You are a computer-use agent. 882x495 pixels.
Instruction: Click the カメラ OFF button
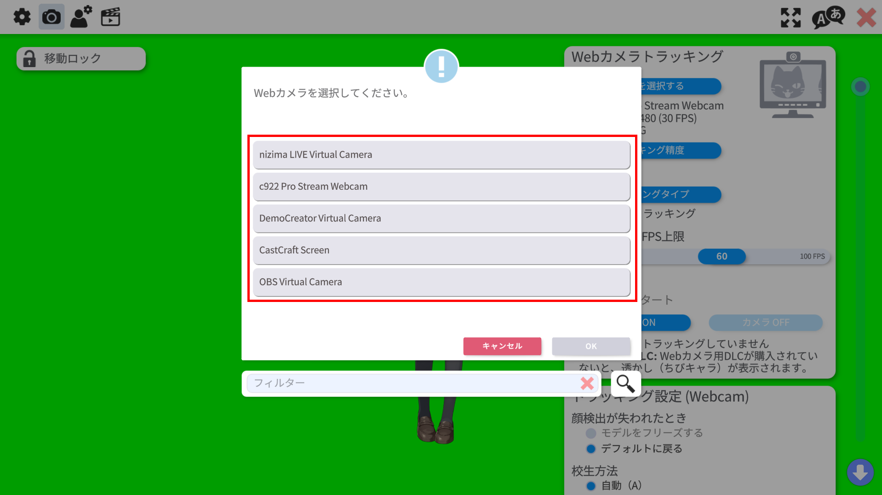[x=765, y=323]
